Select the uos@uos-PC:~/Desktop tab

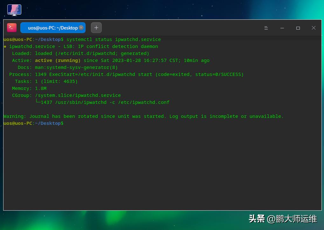point(51,28)
